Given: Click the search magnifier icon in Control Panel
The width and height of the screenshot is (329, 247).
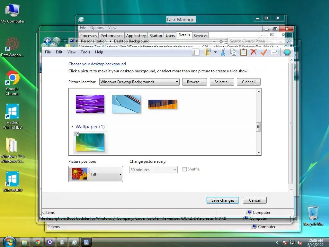Looking at the screenshot, I should (x=289, y=41).
